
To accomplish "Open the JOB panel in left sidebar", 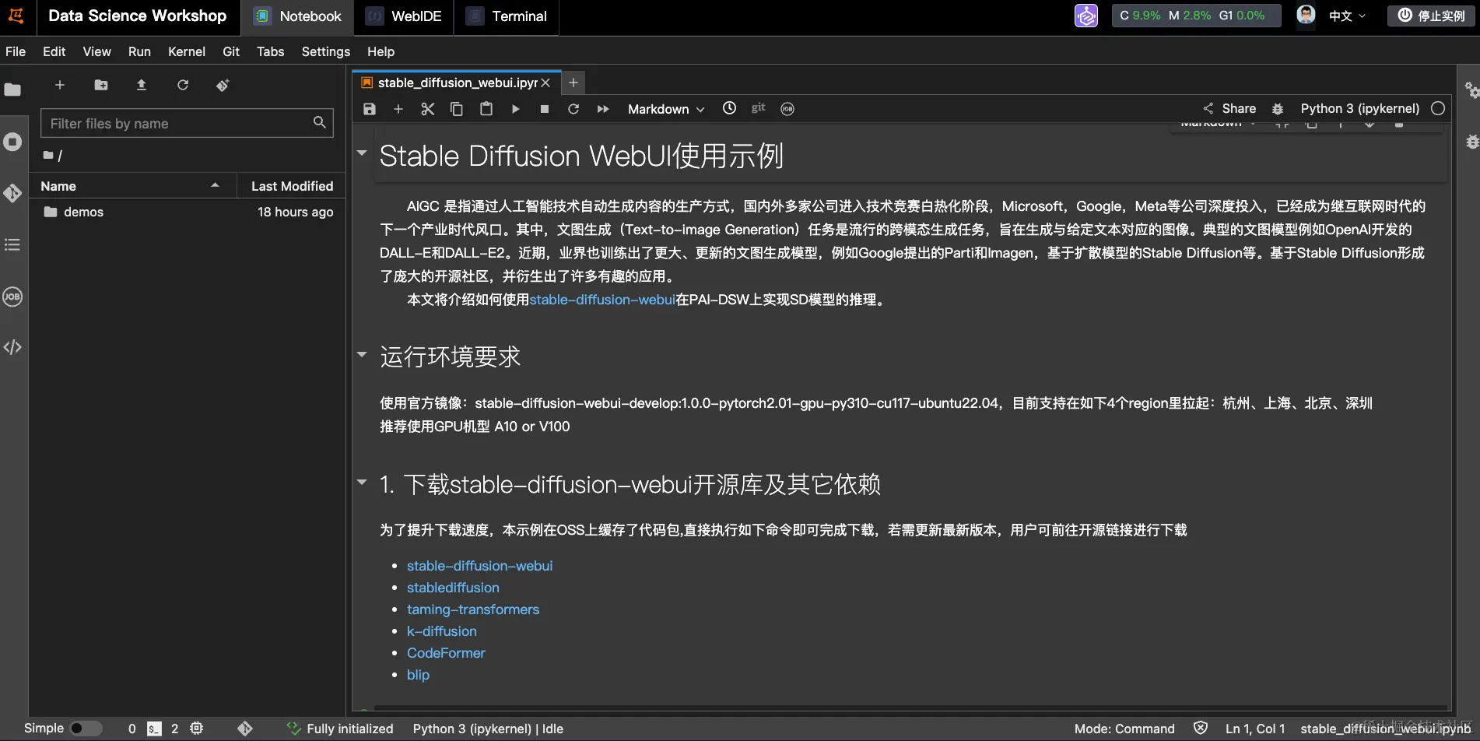I will pos(12,297).
